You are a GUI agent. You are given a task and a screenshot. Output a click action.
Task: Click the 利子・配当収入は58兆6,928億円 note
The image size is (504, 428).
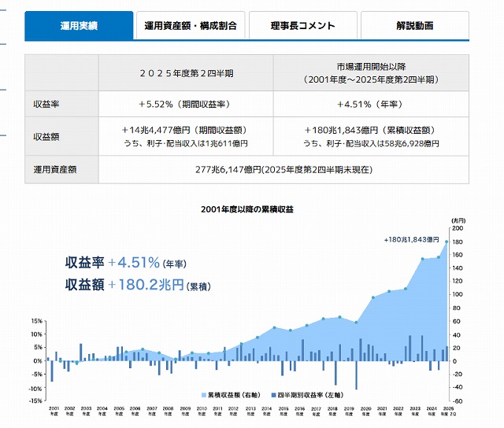coord(371,143)
